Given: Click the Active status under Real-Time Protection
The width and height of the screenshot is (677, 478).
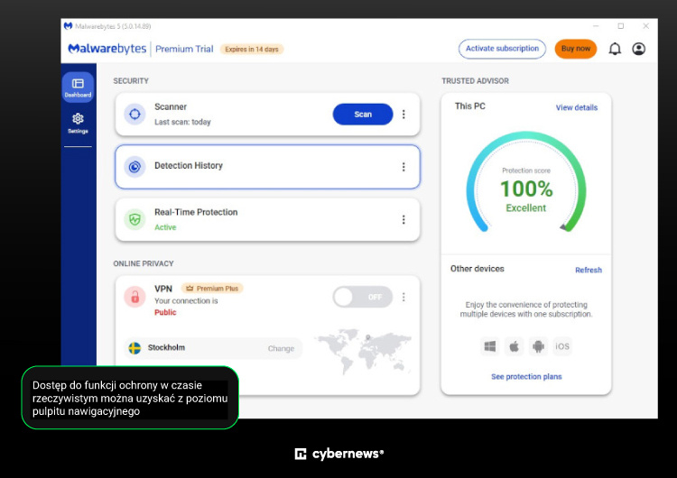Looking at the screenshot, I should tap(165, 227).
